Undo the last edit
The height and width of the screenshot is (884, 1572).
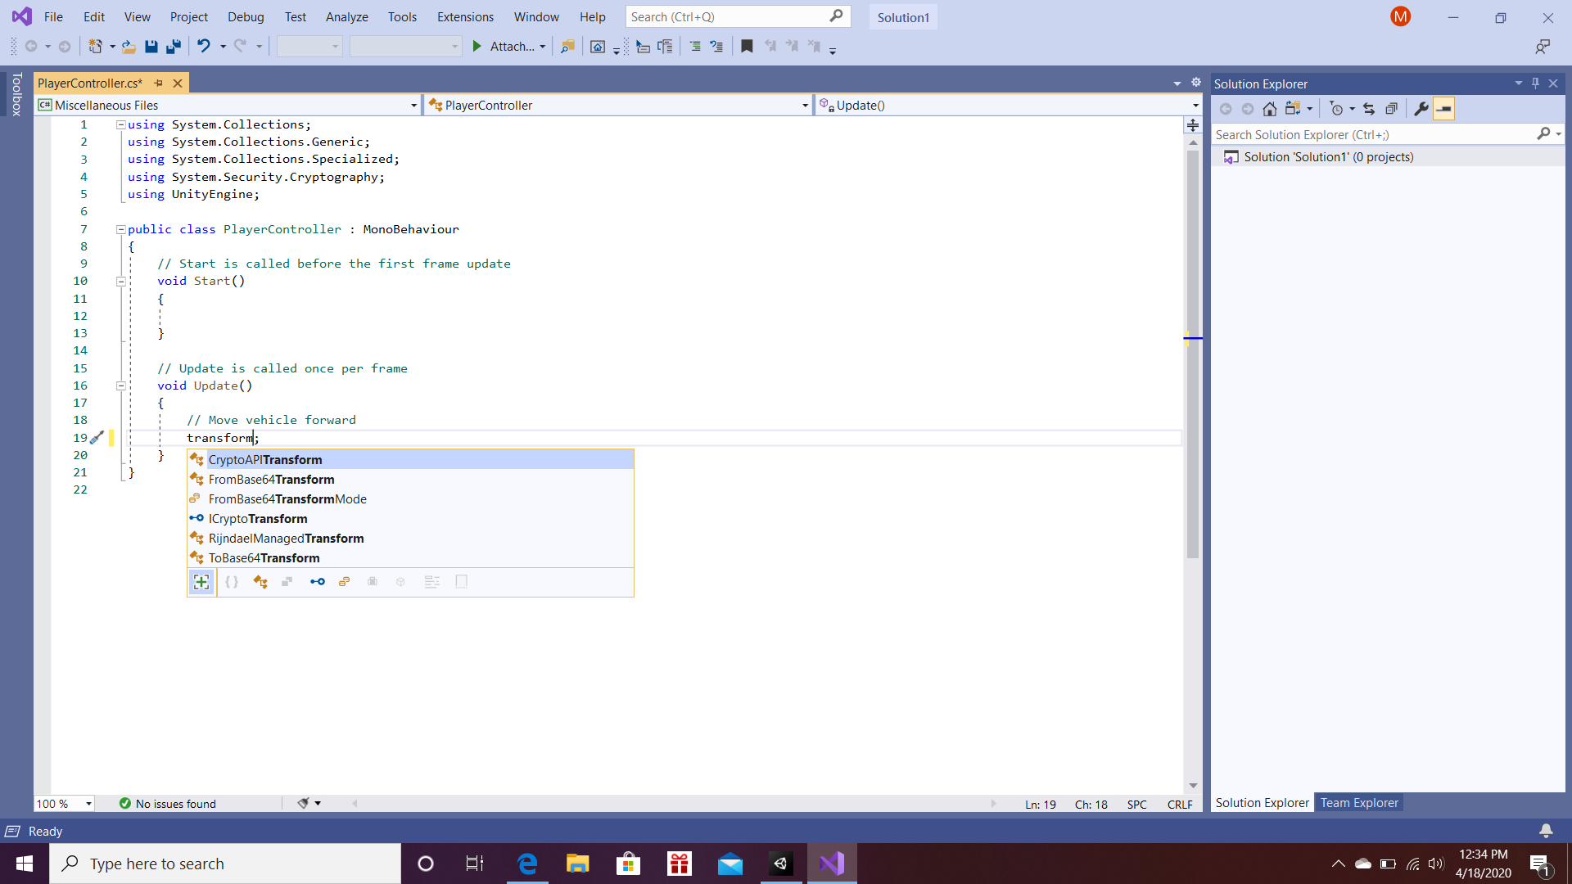205,46
